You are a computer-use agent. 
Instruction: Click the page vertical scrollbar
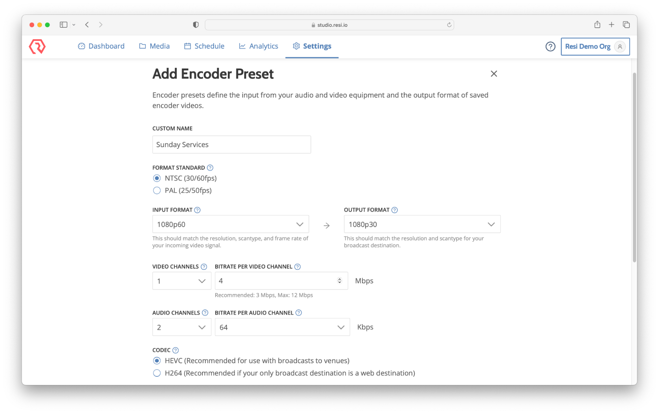(634, 167)
